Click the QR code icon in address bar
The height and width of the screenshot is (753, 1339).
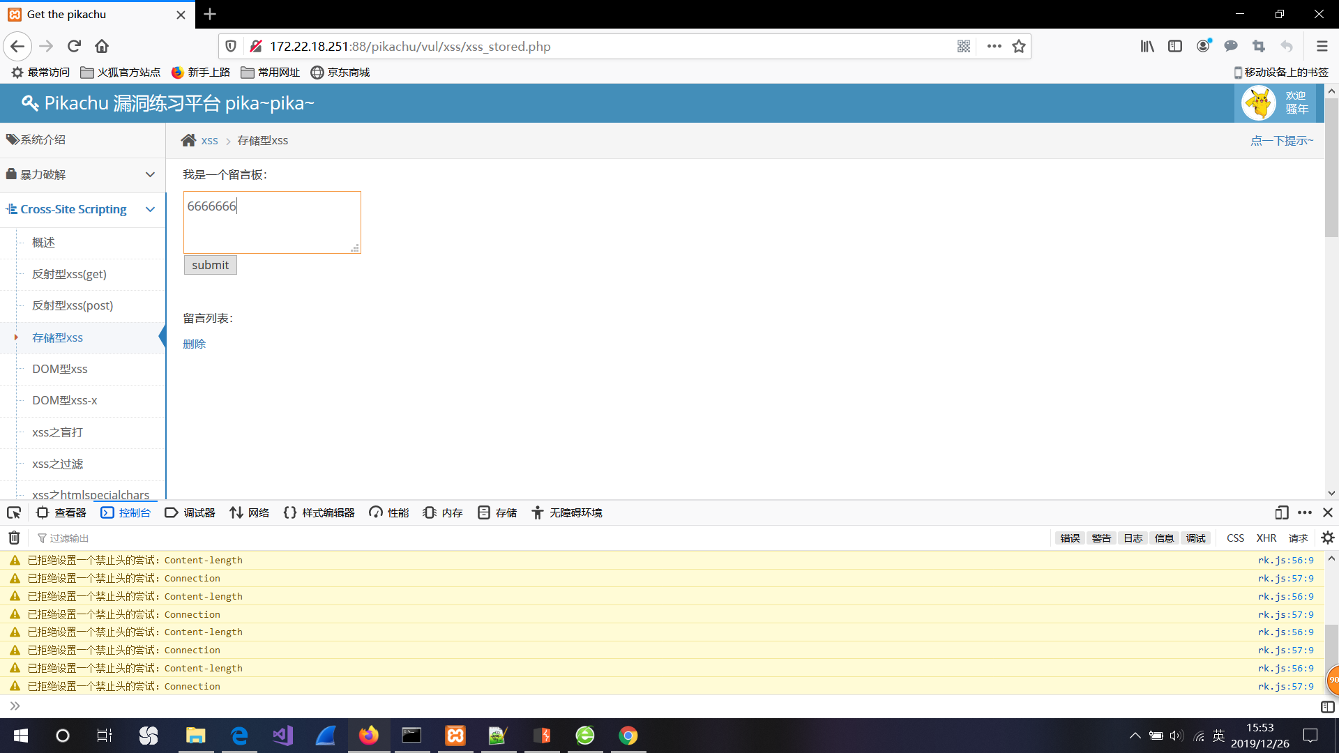[964, 46]
